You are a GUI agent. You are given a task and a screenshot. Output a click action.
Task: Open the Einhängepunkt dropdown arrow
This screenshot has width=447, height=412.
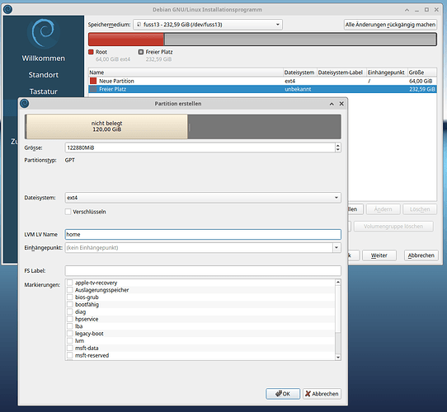(x=336, y=247)
